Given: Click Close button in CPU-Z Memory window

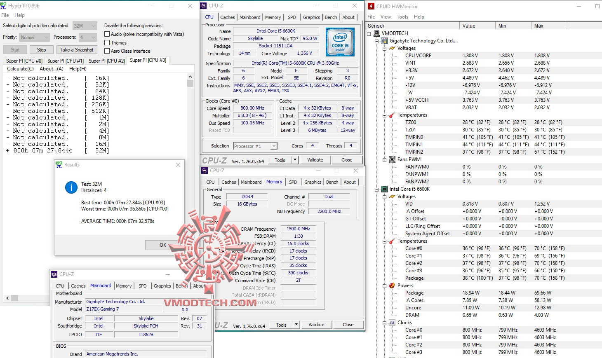Looking at the screenshot, I should coord(348,325).
